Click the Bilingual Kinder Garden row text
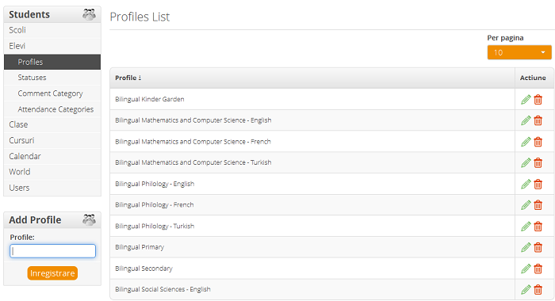Image resolution: width=555 pixels, height=301 pixels. point(149,99)
